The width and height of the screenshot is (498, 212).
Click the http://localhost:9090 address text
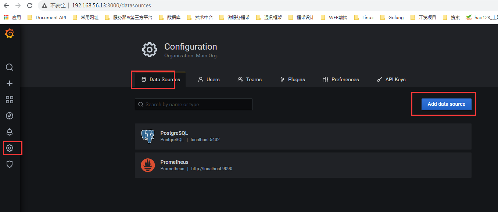212,169
